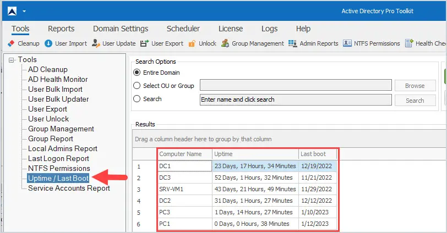Select Uptime / Last Boot tree item
Image resolution: width=447 pixels, height=233 pixels.
coord(58,179)
